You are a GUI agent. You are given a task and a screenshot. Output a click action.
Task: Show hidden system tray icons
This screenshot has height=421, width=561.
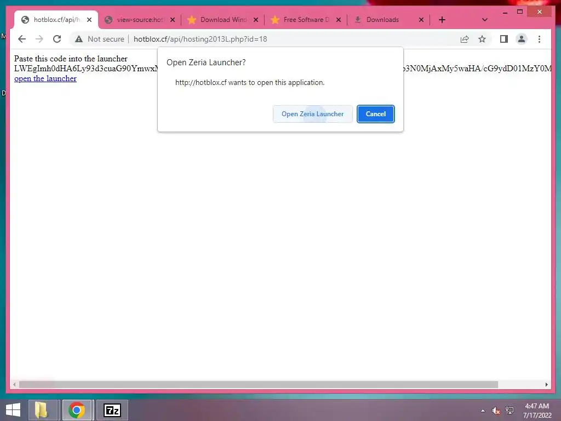pyautogui.click(x=483, y=411)
